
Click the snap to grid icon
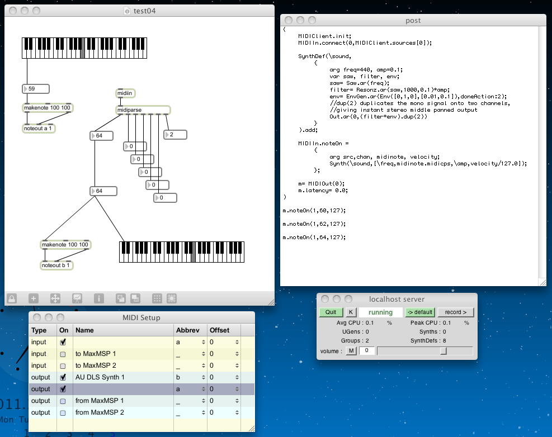(x=171, y=298)
